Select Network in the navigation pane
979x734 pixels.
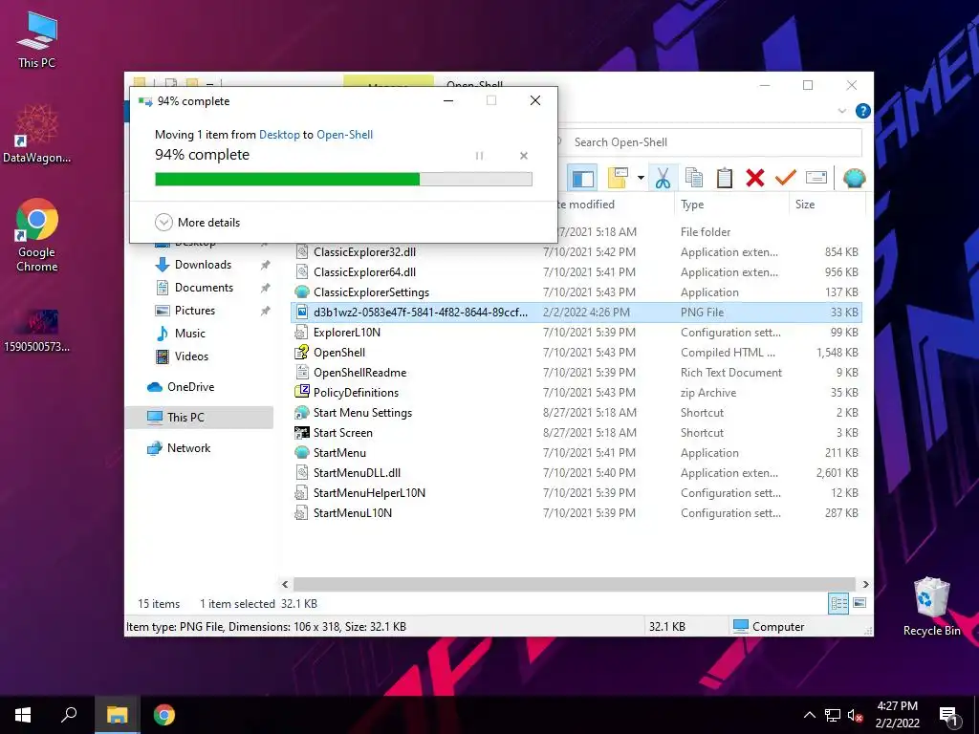(188, 448)
